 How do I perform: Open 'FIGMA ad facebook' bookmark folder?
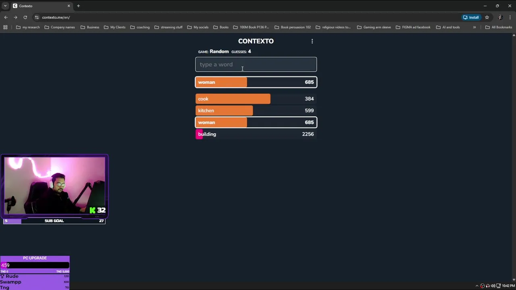click(x=413, y=27)
